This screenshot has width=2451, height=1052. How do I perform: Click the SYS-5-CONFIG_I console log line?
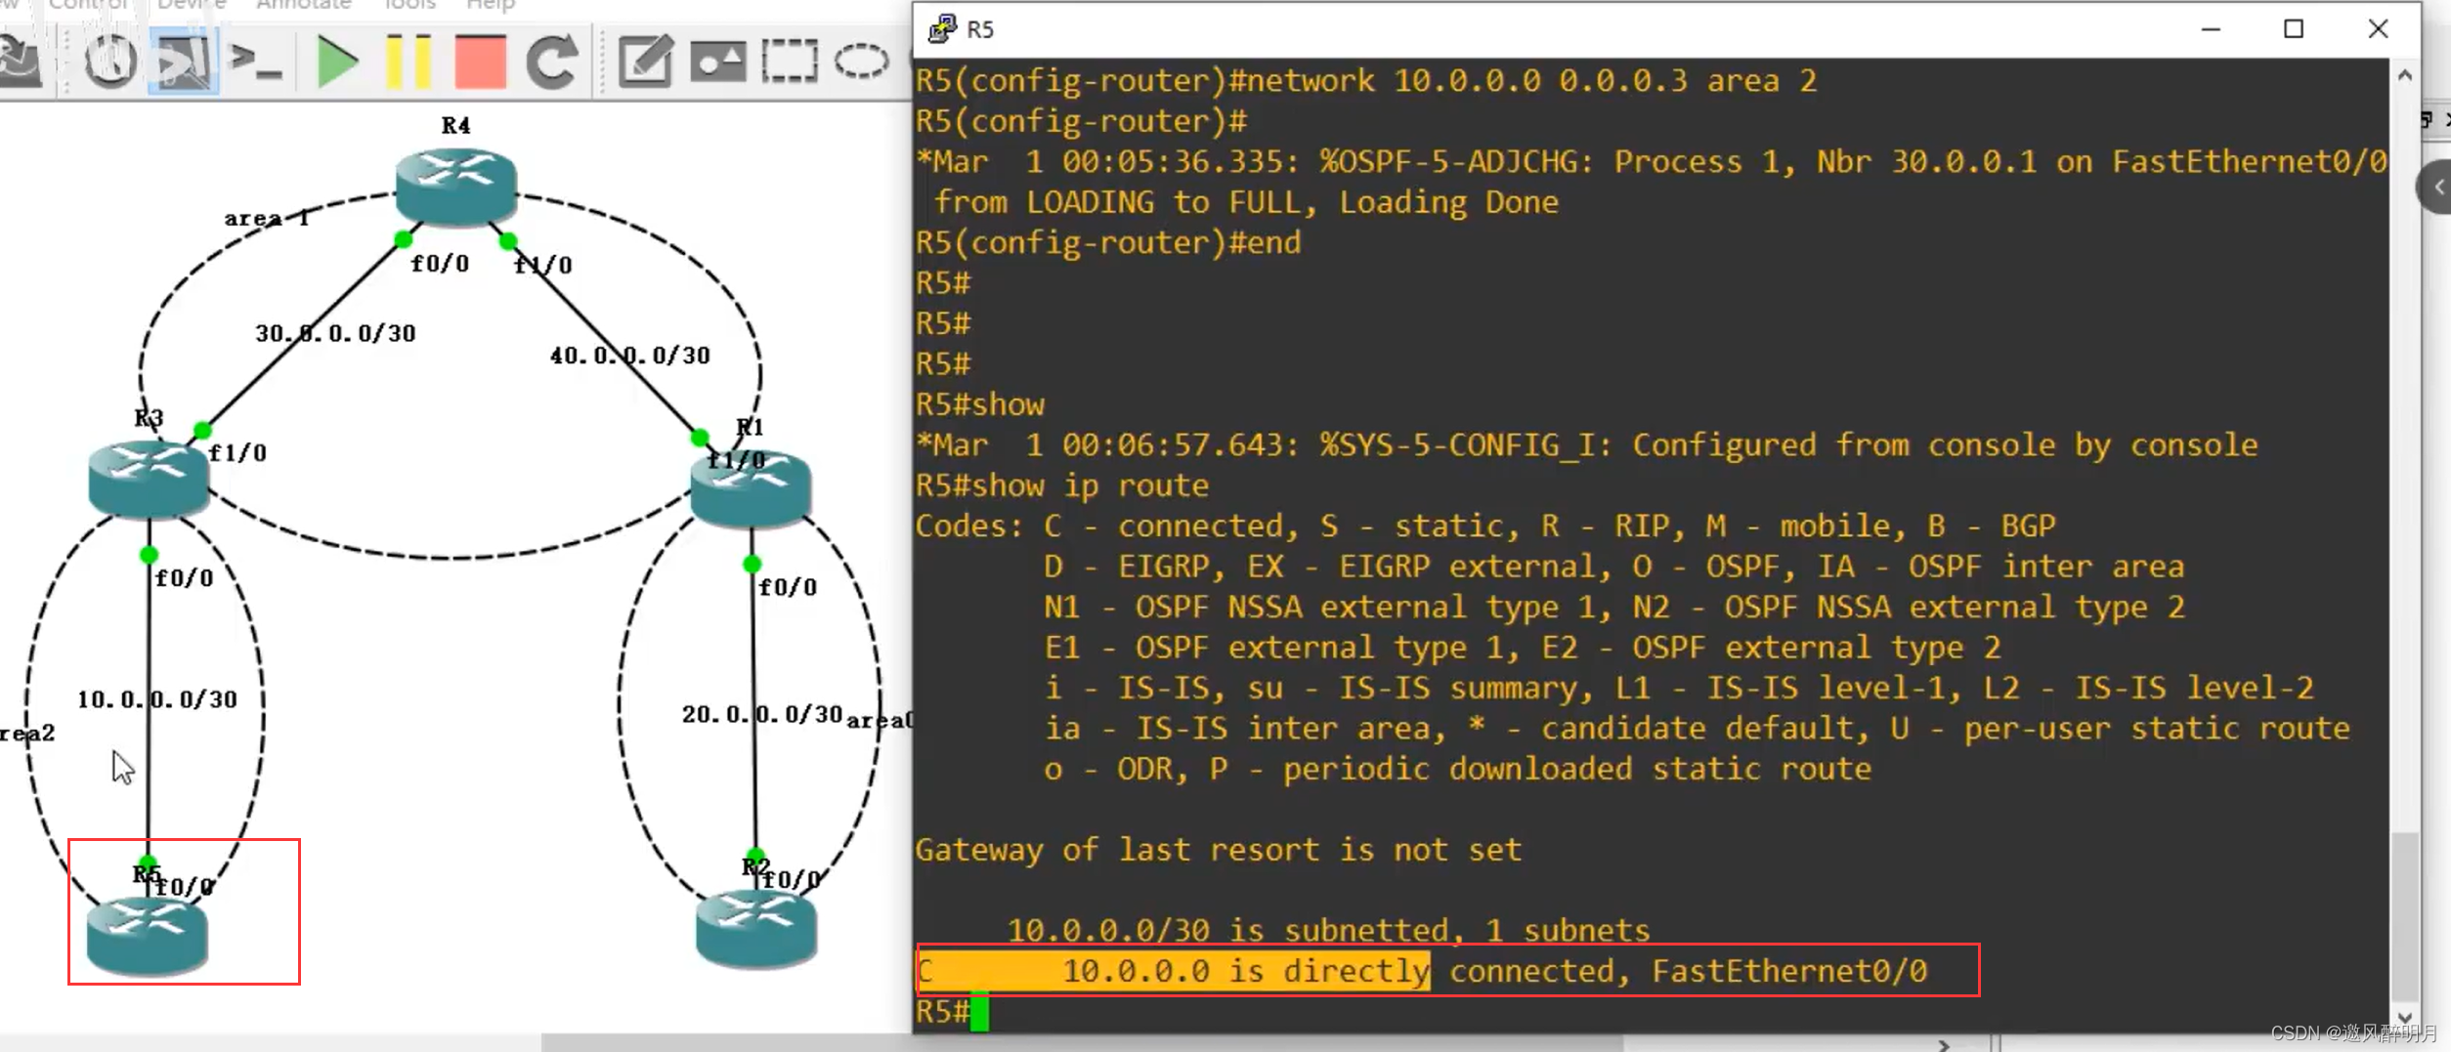[x=1587, y=445]
